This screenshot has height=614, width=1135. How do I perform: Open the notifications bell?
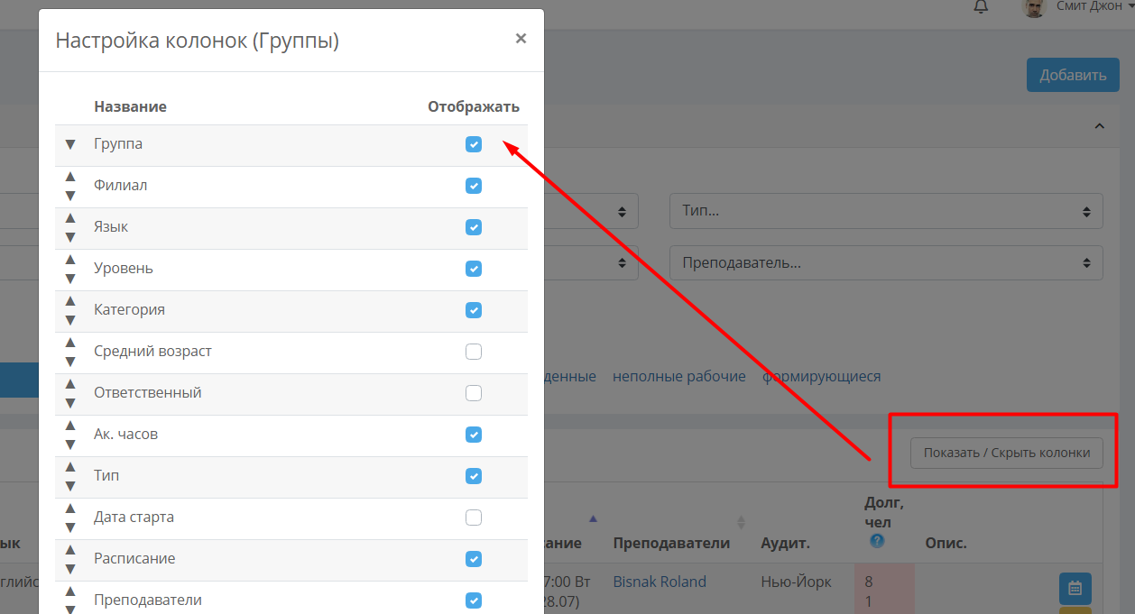981,6
